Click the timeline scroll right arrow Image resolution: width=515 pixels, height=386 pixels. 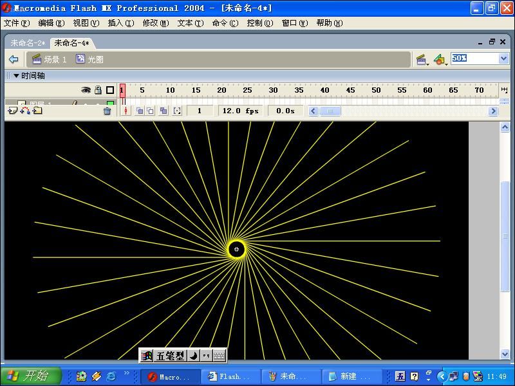492,111
